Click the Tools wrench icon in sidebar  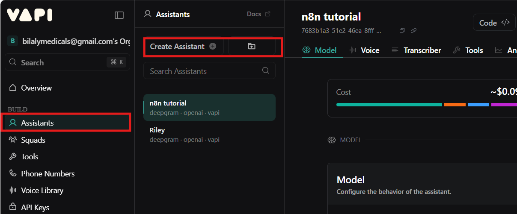(x=13, y=157)
